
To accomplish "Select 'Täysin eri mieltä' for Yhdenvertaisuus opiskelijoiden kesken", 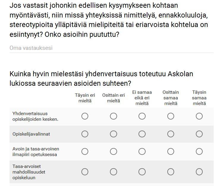I will click(x=85, y=116).
